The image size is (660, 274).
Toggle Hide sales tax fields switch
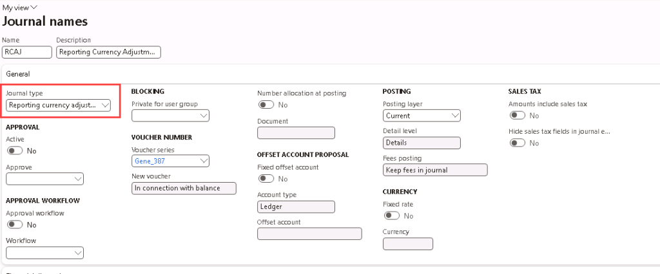pyautogui.click(x=518, y=143)
